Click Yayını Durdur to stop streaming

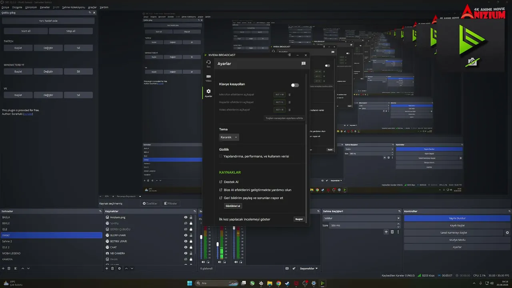pyautogui.click(x=457, y=218)
